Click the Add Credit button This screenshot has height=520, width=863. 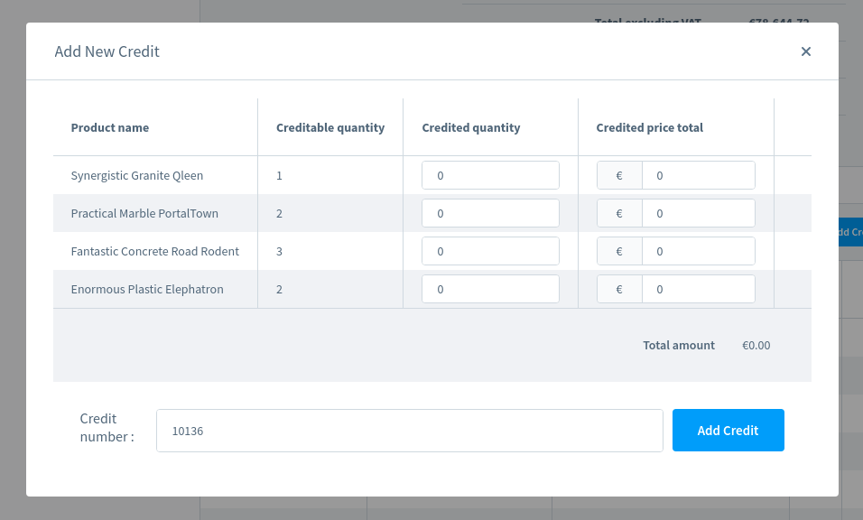(x=728, y=430)
